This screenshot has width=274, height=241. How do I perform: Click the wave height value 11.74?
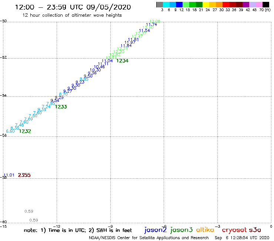(x=151, y=24)
